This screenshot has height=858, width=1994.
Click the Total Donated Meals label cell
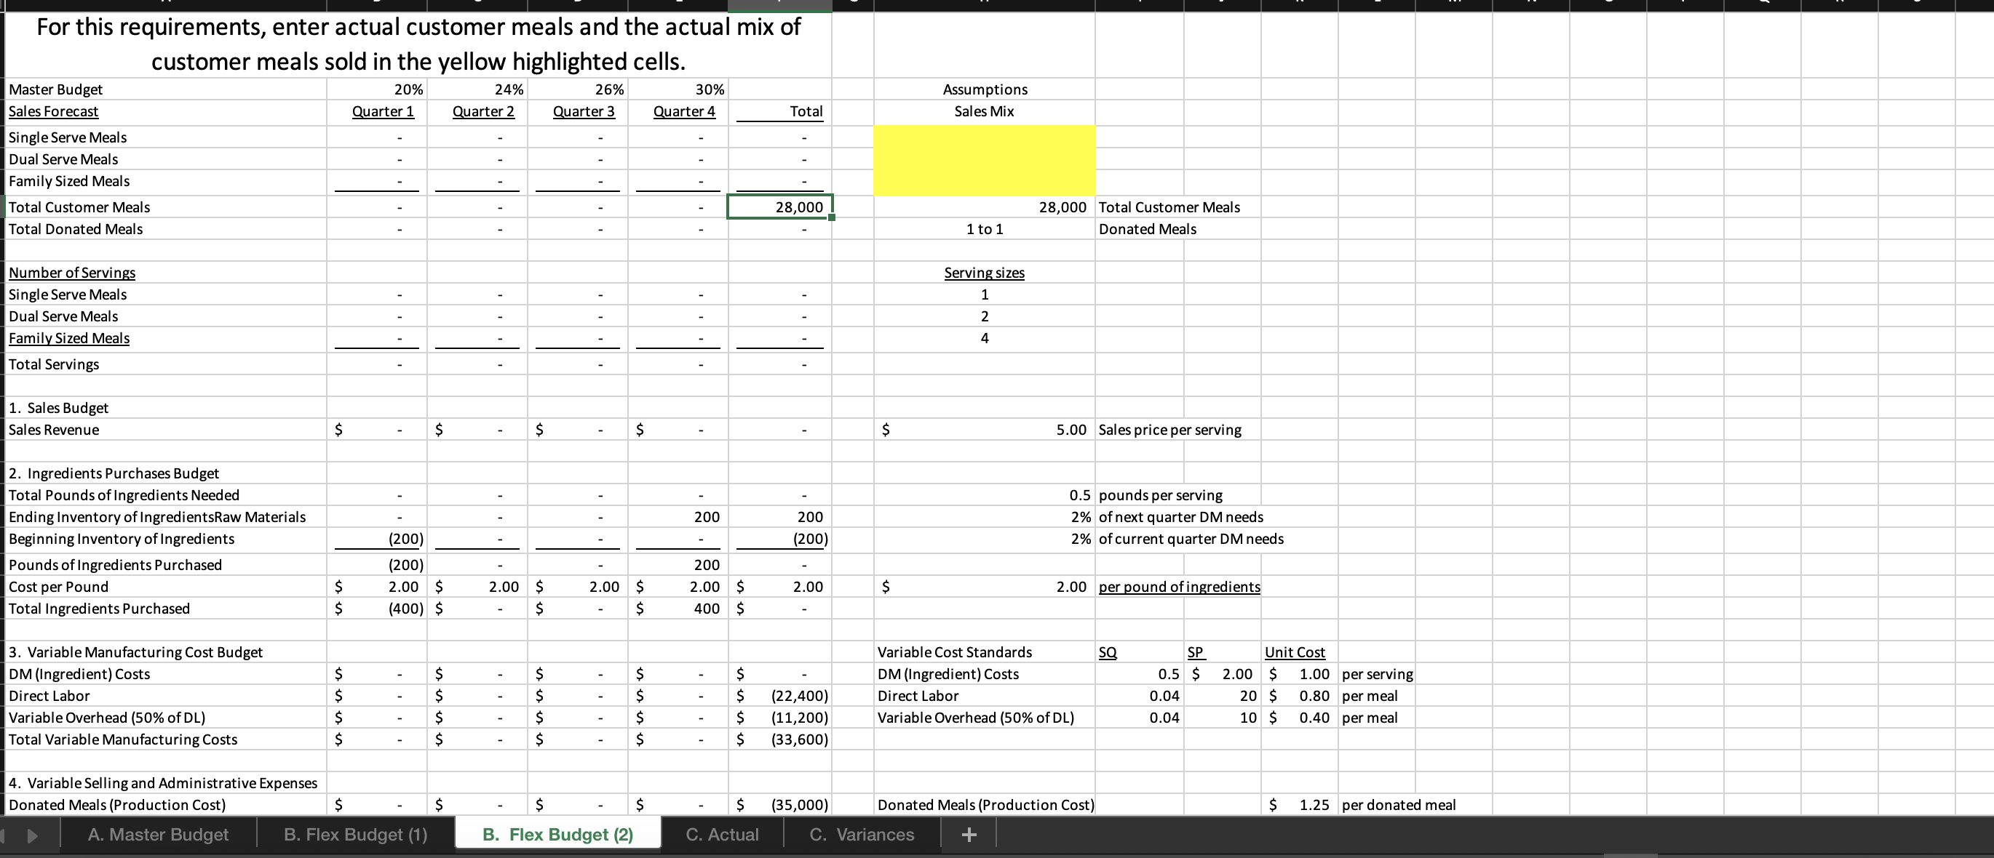click(75, 228)
